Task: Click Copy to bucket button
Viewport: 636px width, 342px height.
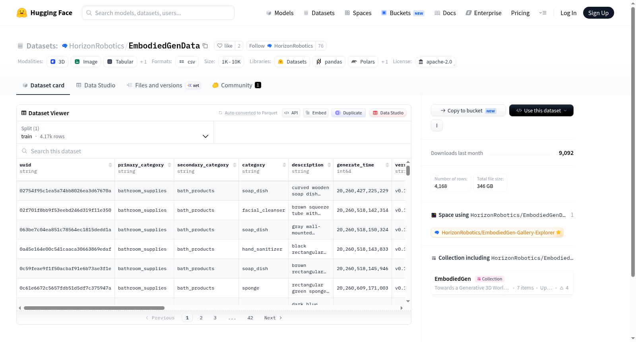Action: coord(468,110)
